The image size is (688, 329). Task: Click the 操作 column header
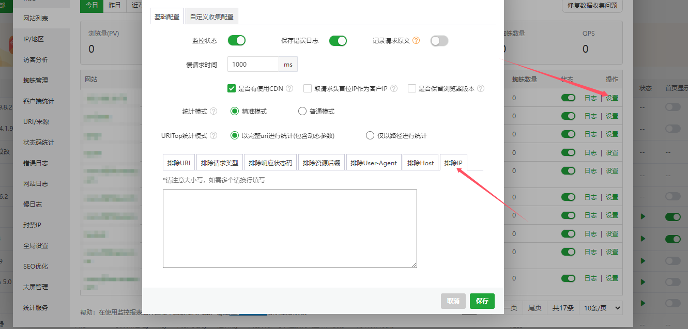click(612, 80)
